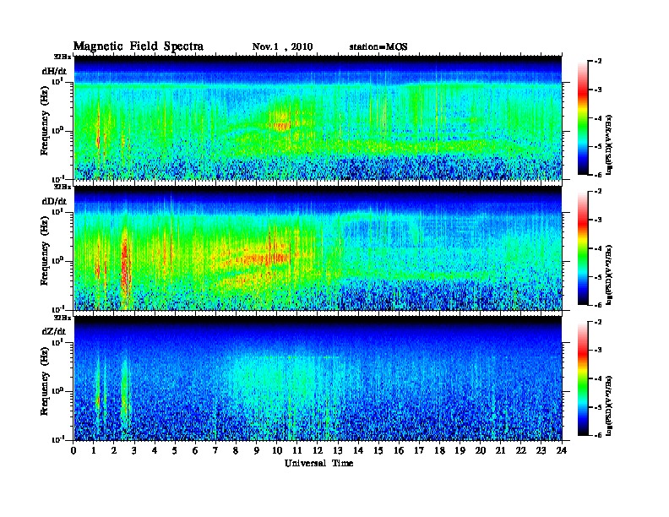
Task: Click the dD/dt spectrogram plot
Action: (x=318, y=248)
